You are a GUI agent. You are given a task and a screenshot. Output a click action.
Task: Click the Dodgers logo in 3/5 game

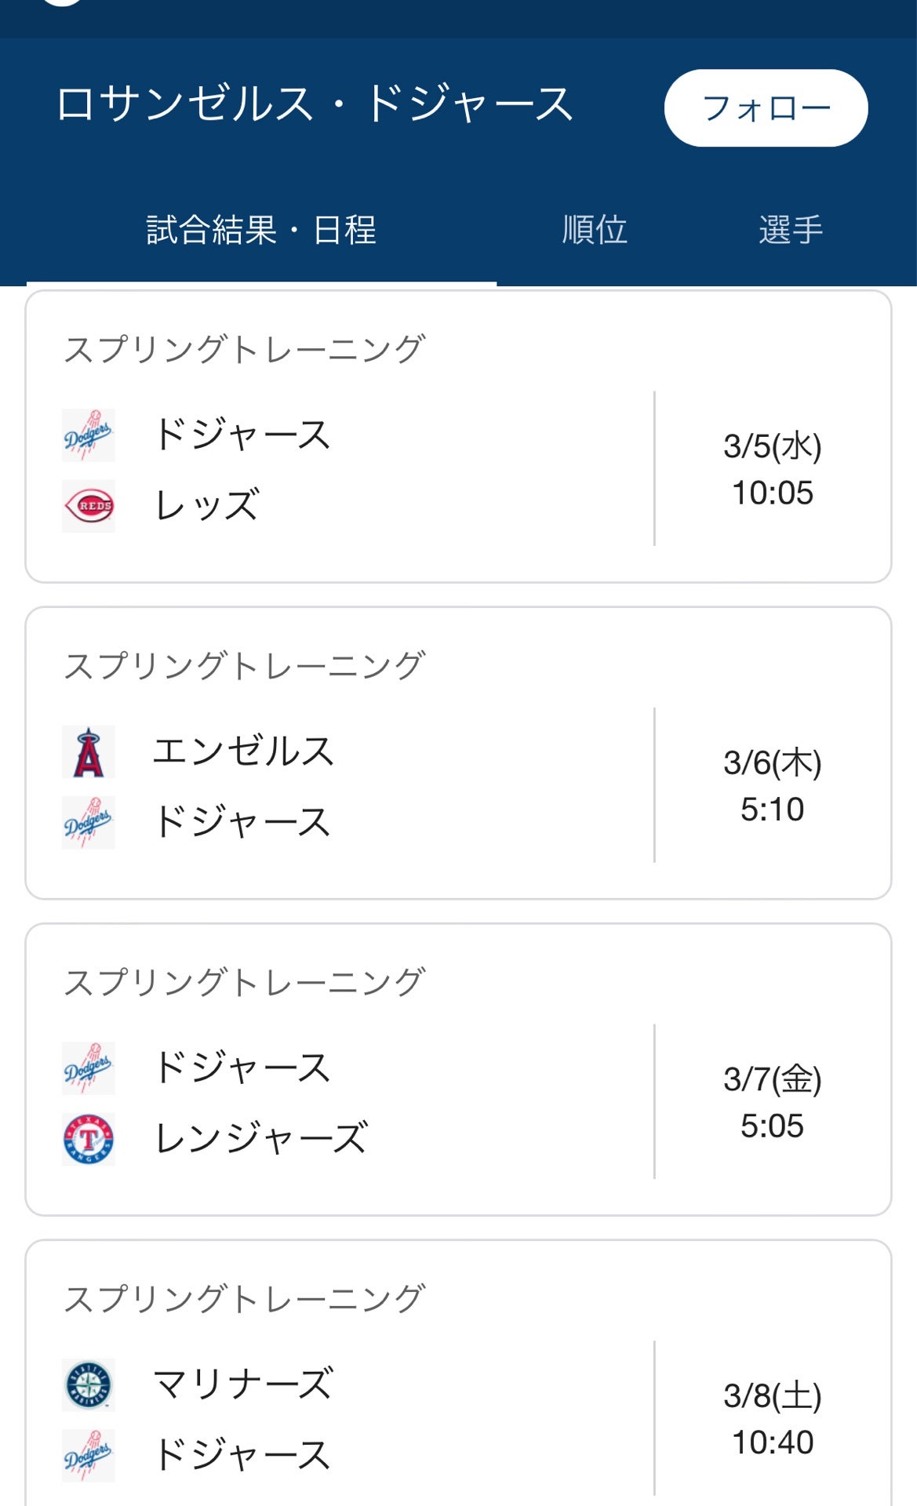tap(89, 435)
